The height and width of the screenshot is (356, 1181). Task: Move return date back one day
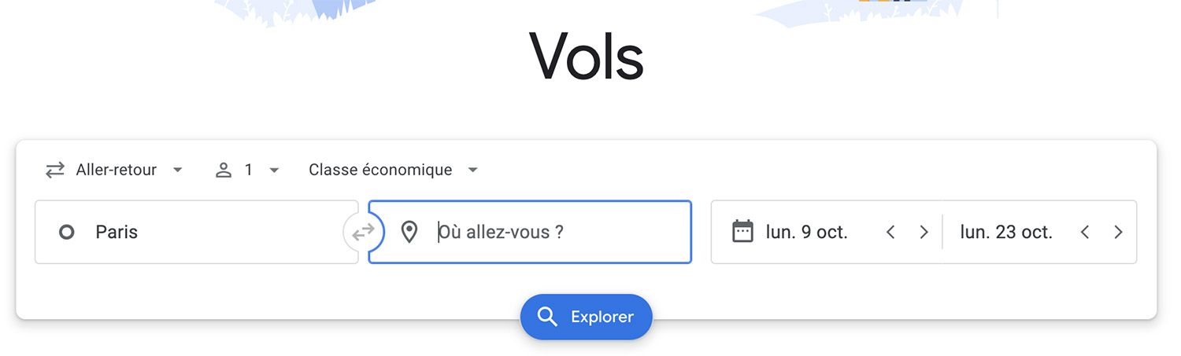tap(1085, 232)
